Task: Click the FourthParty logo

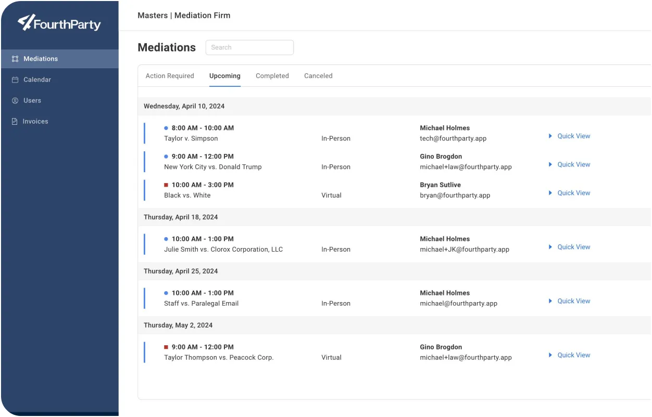Action: tap(59, 23)
